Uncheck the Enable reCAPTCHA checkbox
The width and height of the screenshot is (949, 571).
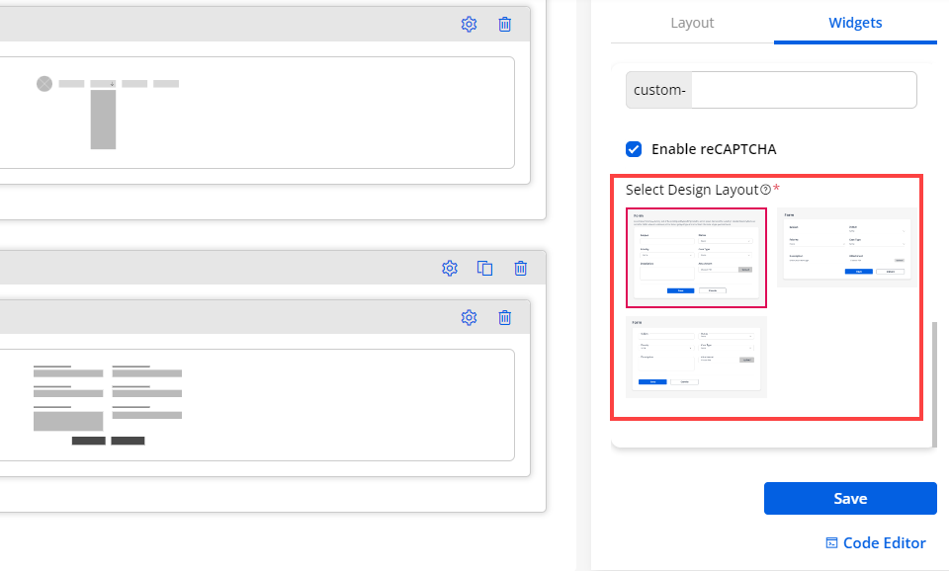[x=635, y=149]
